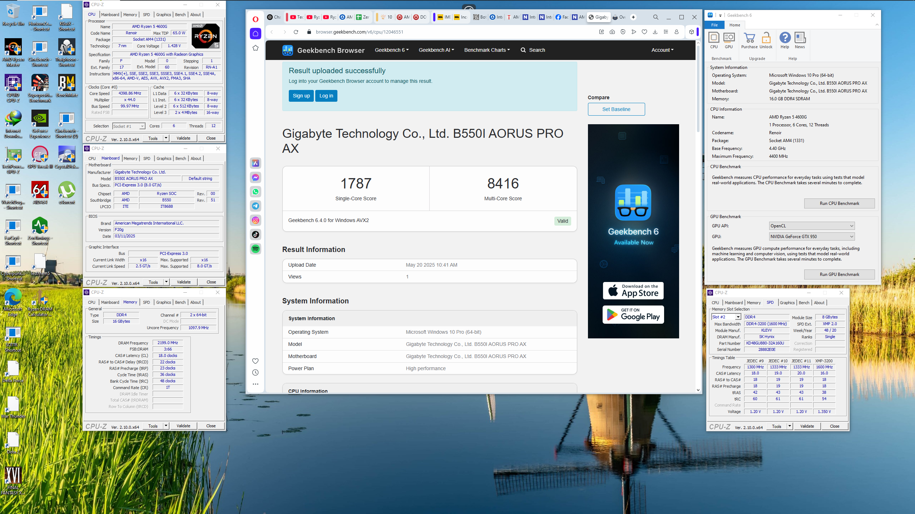Open a new browser tab with plus
Image resolution: width=915 pixels, height=514 pixels.
pyautogui.click(x=633, y=17)
